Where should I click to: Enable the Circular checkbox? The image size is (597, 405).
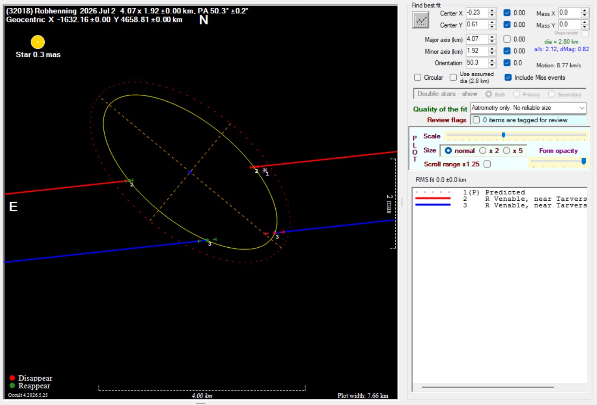[x=417, y=78]
